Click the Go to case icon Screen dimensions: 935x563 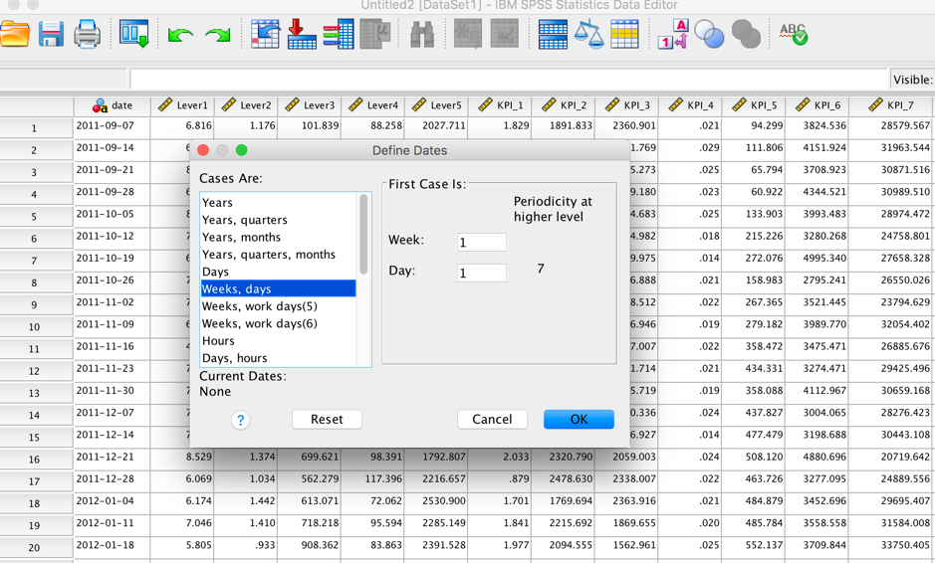click(265, 34)
